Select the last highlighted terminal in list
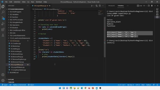The image size is (160, 90). pyautogui.click(x=157, y=17)
